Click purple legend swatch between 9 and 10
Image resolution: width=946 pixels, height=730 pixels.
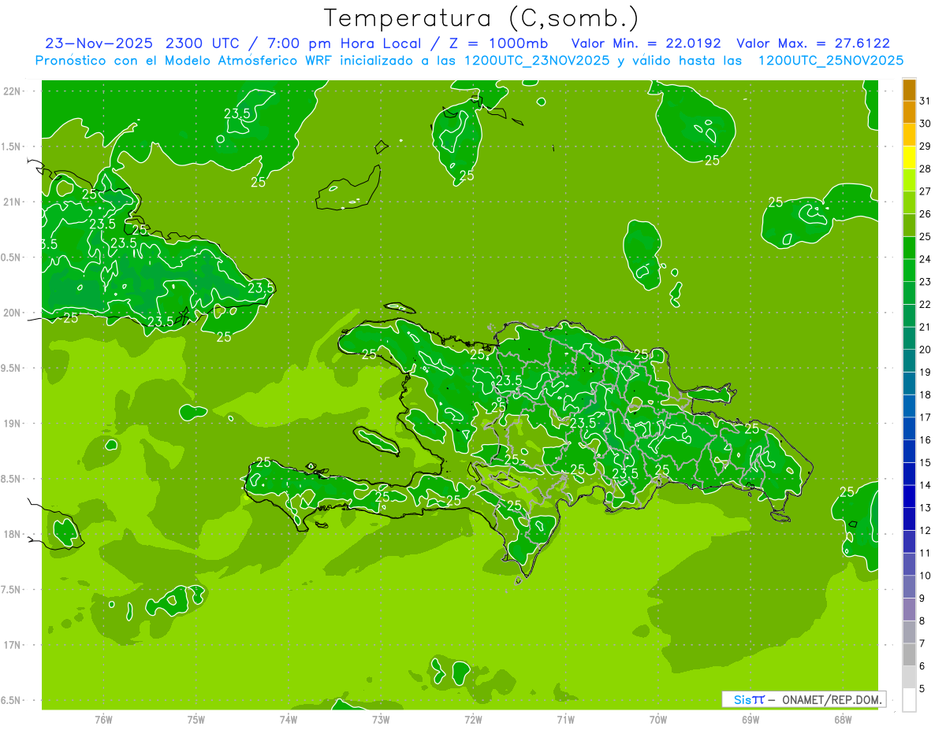[x=909, y=587]
